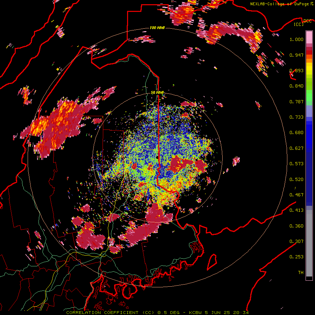Select the 0.253 scale value

[x=296, y=257]
